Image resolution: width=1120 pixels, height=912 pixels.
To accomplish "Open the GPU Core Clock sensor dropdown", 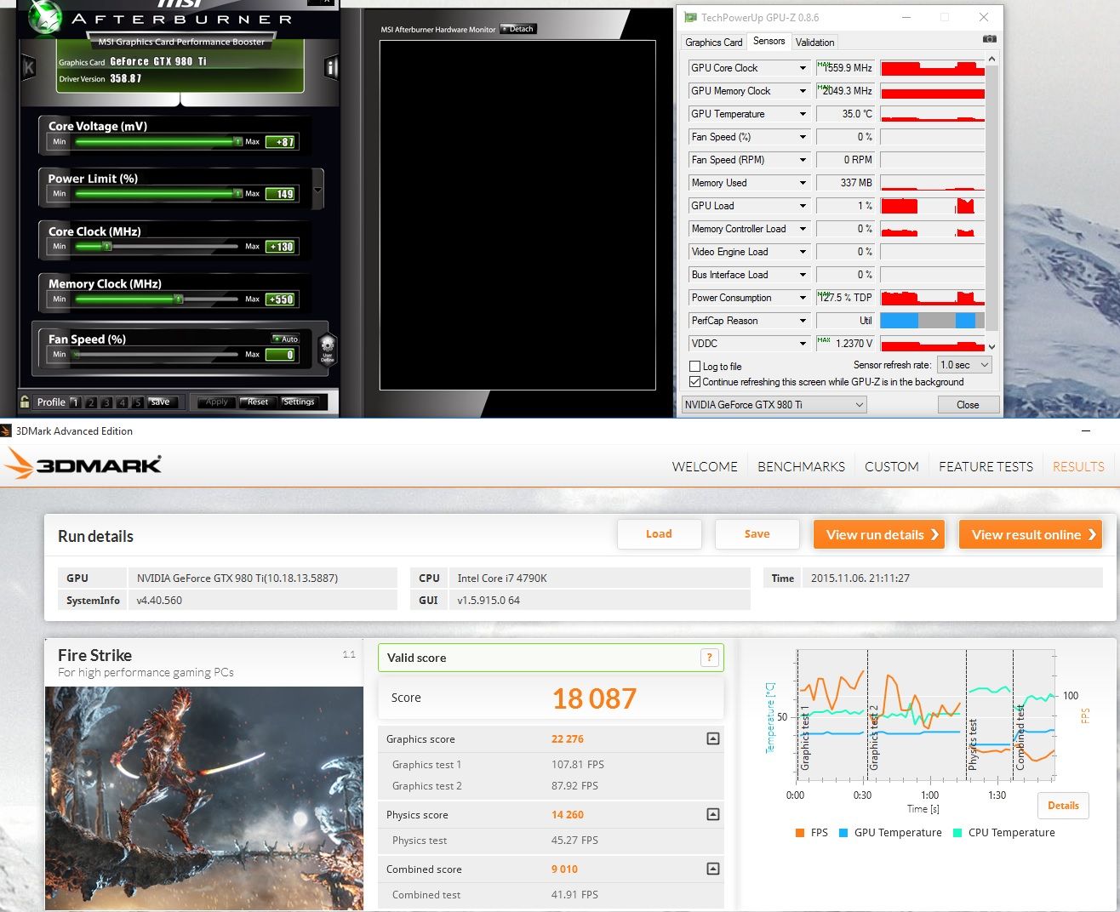I will pyautogui.click(x=802, y=68).
